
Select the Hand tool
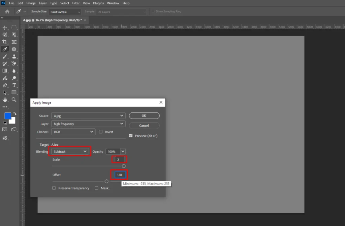coord(5,100)
